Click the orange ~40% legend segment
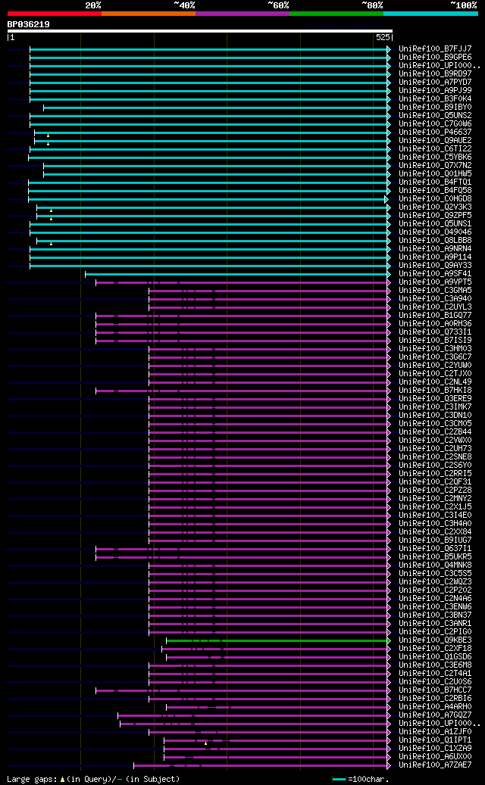 (x=149, y=14)
